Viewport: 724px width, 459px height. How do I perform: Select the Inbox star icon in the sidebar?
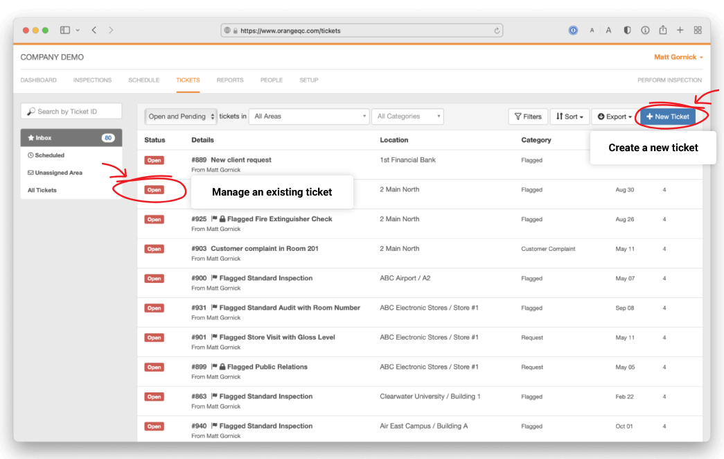pos(31,137)
